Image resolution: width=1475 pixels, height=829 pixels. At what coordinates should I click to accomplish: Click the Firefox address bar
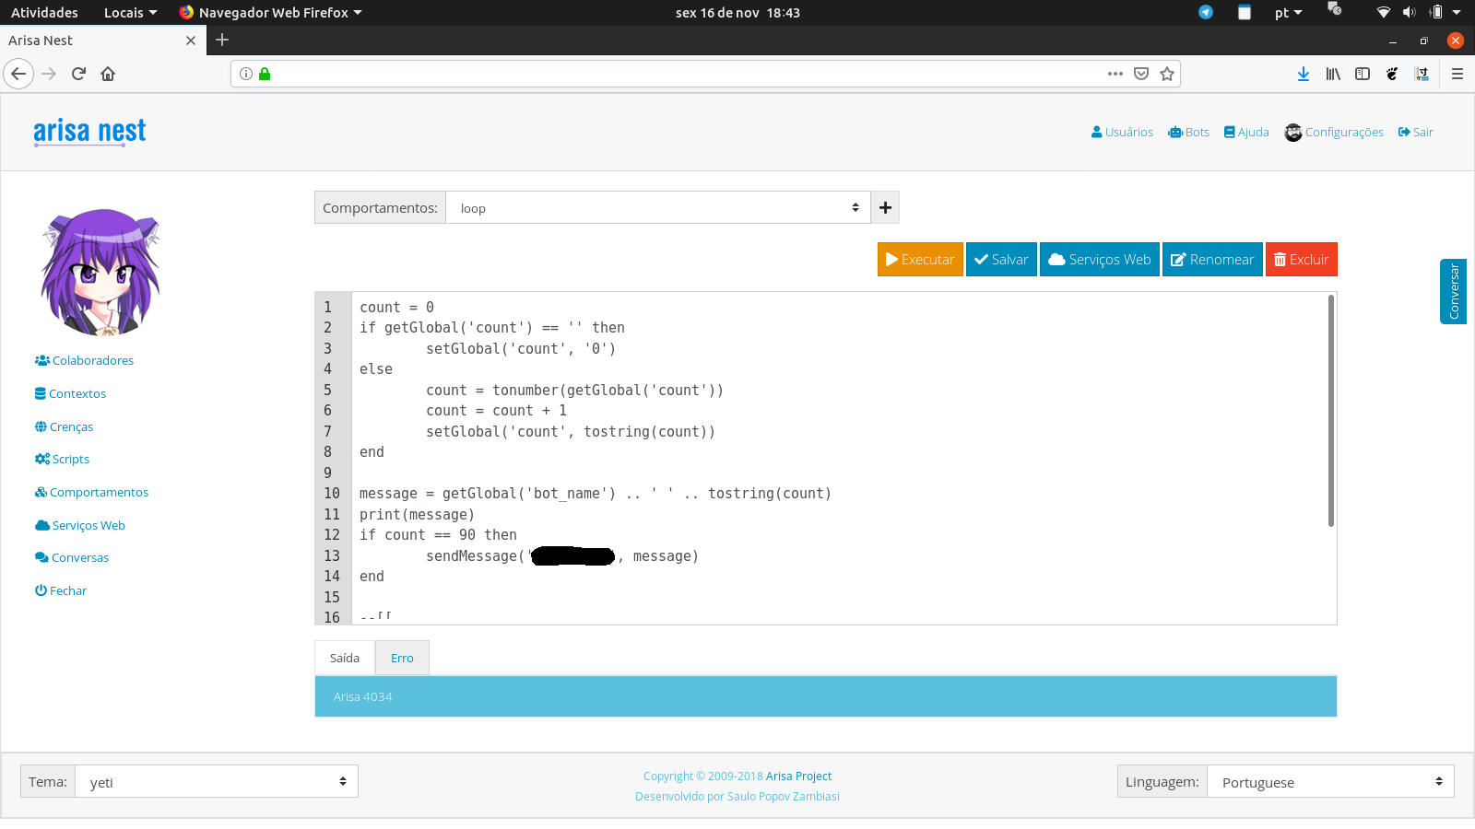coord(682,74)
